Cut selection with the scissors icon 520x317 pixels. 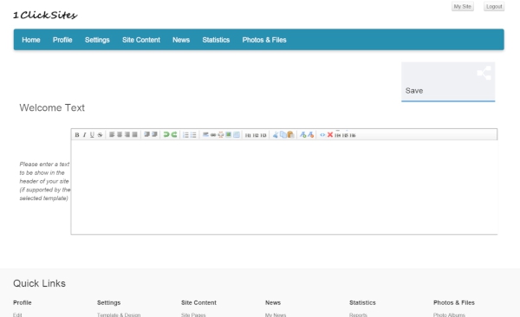[276, 134]
